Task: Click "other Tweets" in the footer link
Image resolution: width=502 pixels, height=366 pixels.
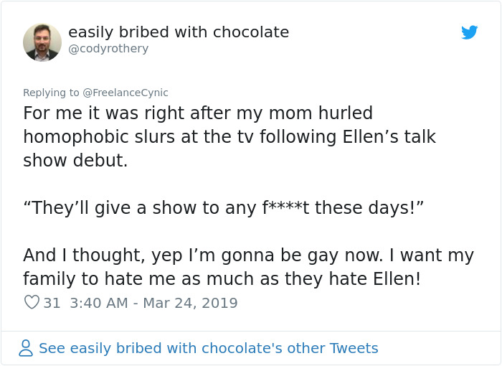Action: [333, 348]
